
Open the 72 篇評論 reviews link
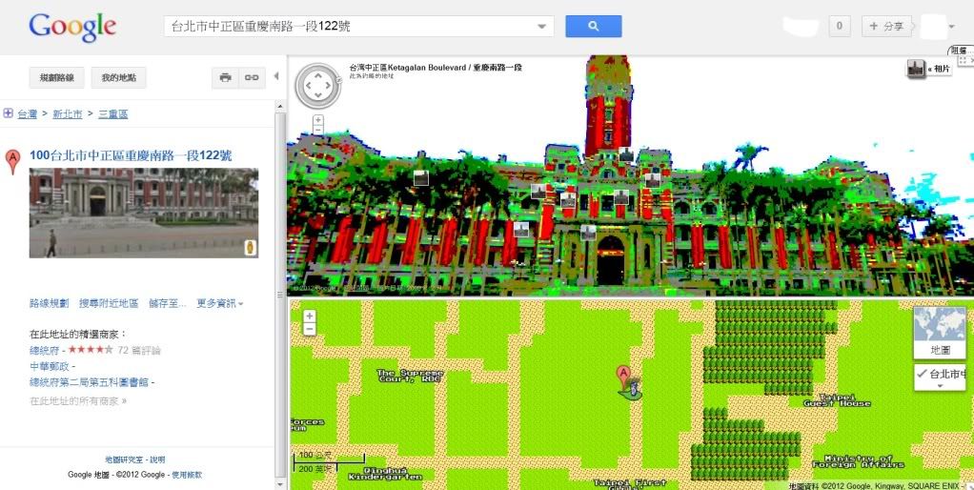tap(139, 350)
